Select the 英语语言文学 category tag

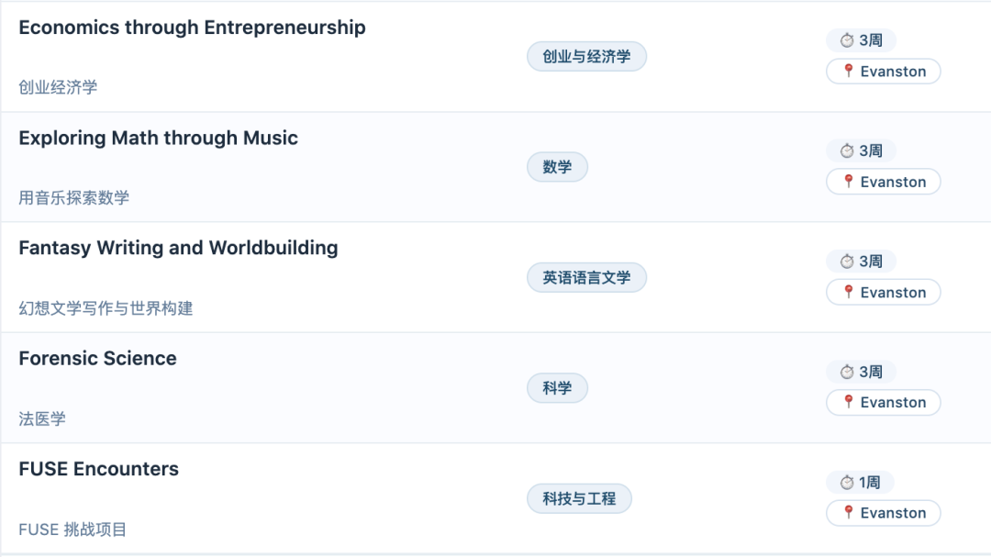pos(586,277)
